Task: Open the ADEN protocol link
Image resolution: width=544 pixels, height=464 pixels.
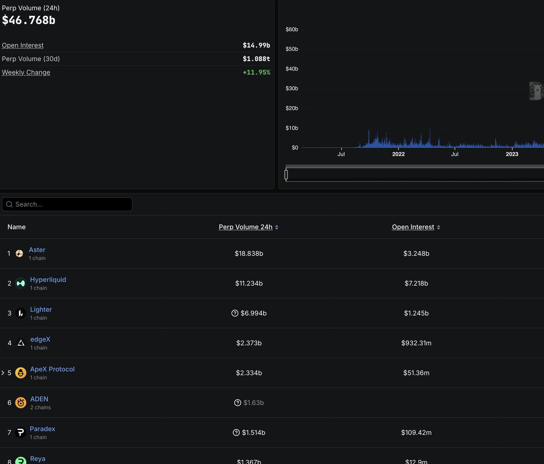Action: tap(39, 399)
